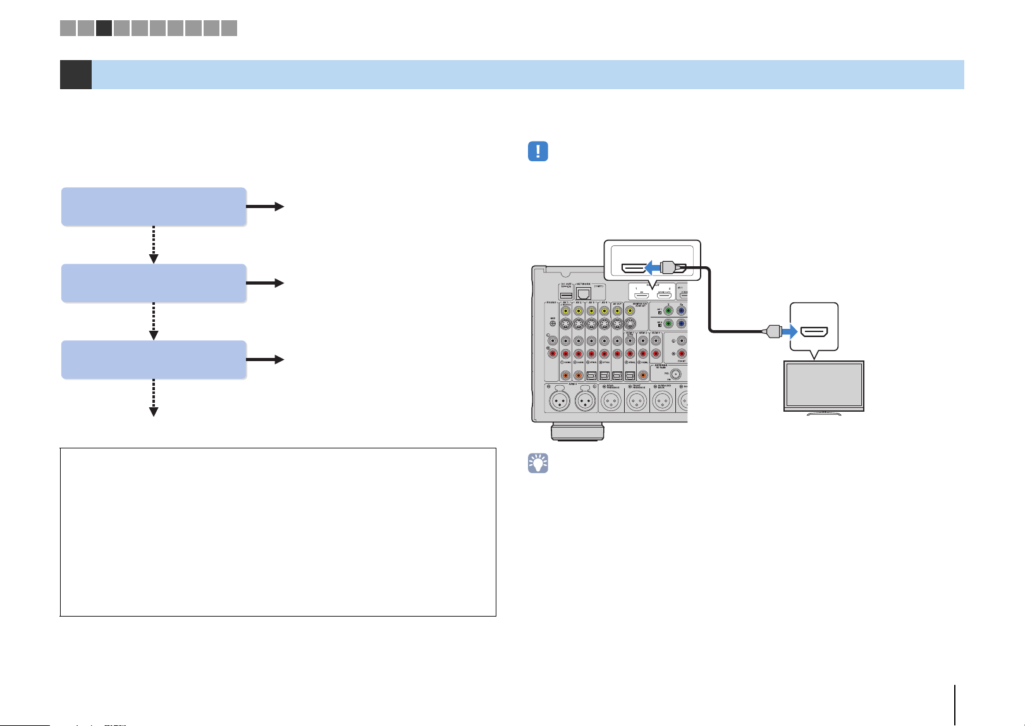Click the blue exclamation caution icon
This screenshot has height=726, width=1025.
tap(538, 151)
